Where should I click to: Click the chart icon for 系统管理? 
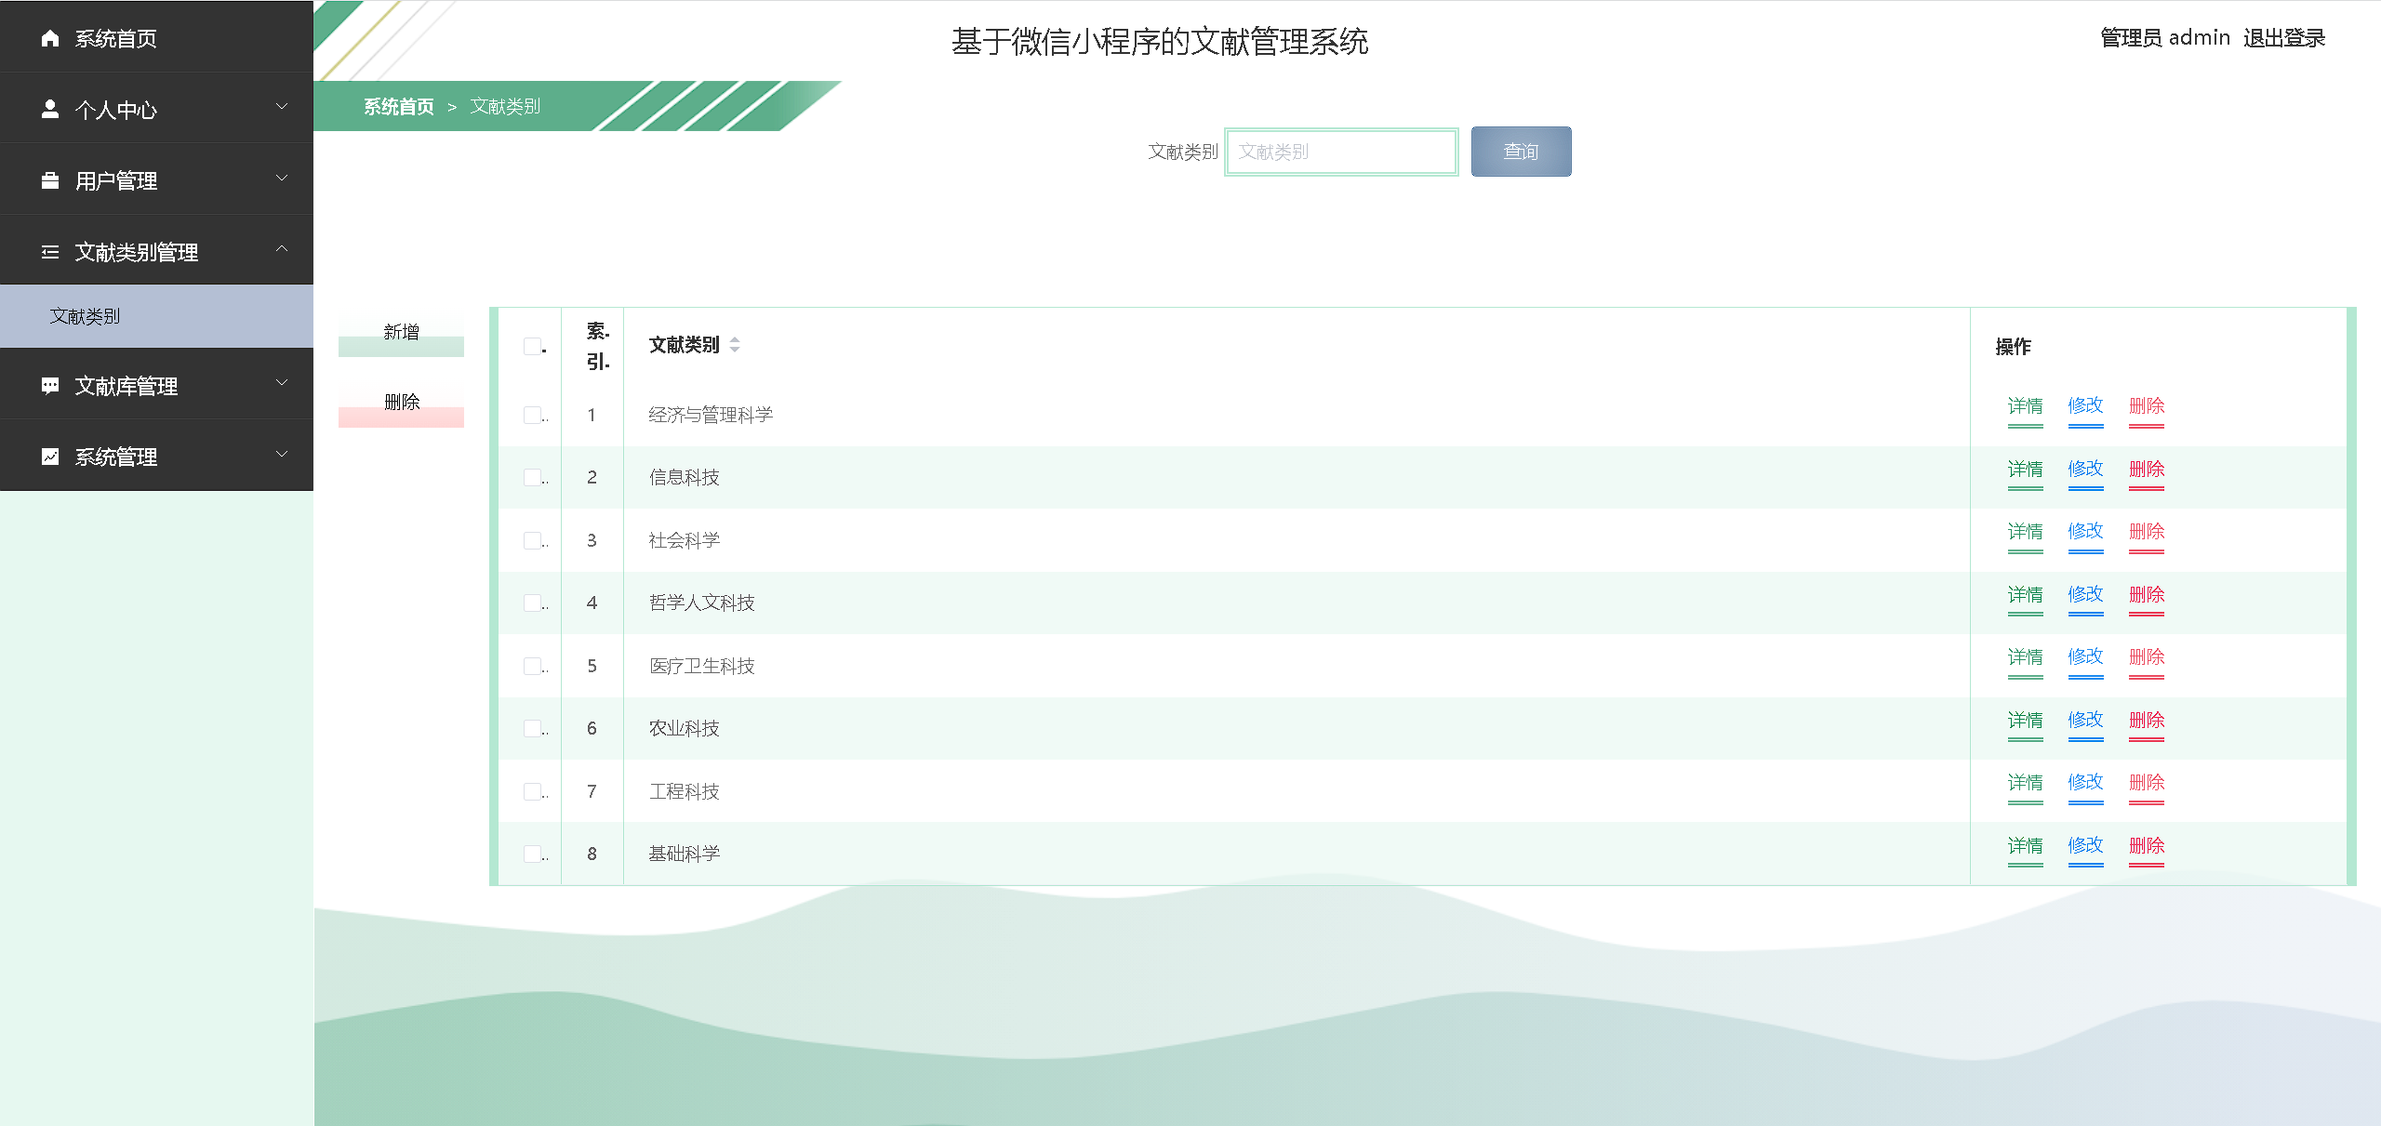pos(50,457)
